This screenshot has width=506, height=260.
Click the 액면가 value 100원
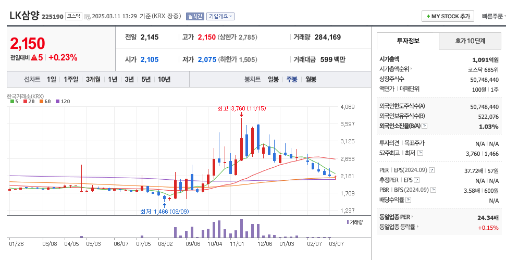[x=479, y=89]
